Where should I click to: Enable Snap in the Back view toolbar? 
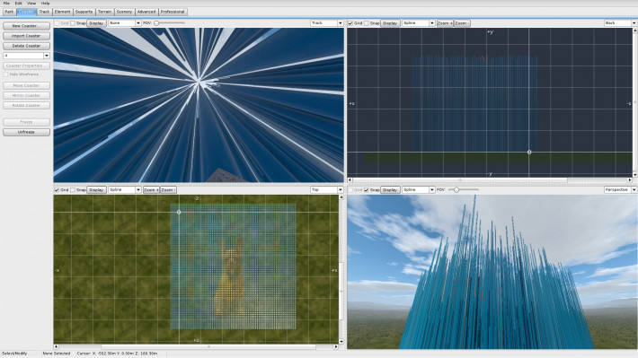pos(367,23)
